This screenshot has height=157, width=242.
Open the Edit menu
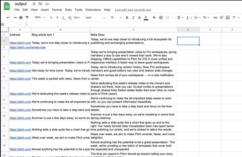pyautogui.click(x=25, y=10)
